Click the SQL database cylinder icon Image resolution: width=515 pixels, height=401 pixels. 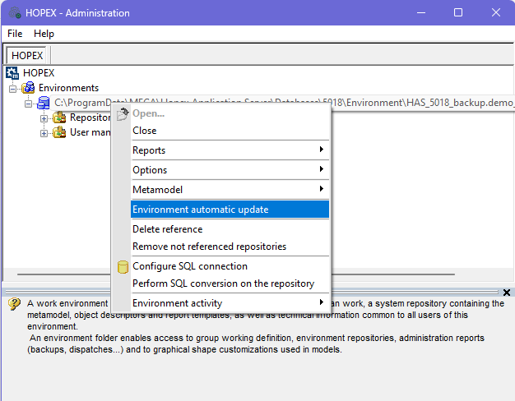coord(123,266)
